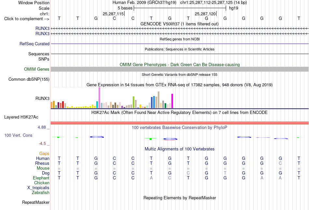The height and width of the screenshot is (210, 309).
Task: Click the yellow-green bar in the GTEx expression chart
Action: coord(133,102)
